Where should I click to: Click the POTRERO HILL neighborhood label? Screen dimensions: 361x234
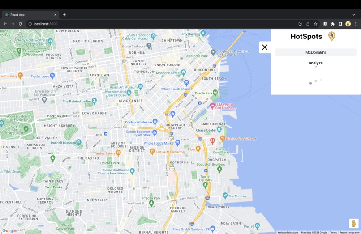pos(182,162)
